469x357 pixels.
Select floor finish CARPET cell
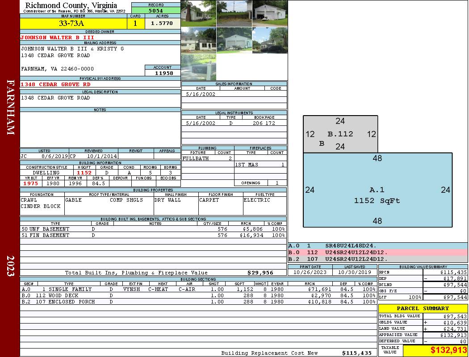click(x=221, y=206)
